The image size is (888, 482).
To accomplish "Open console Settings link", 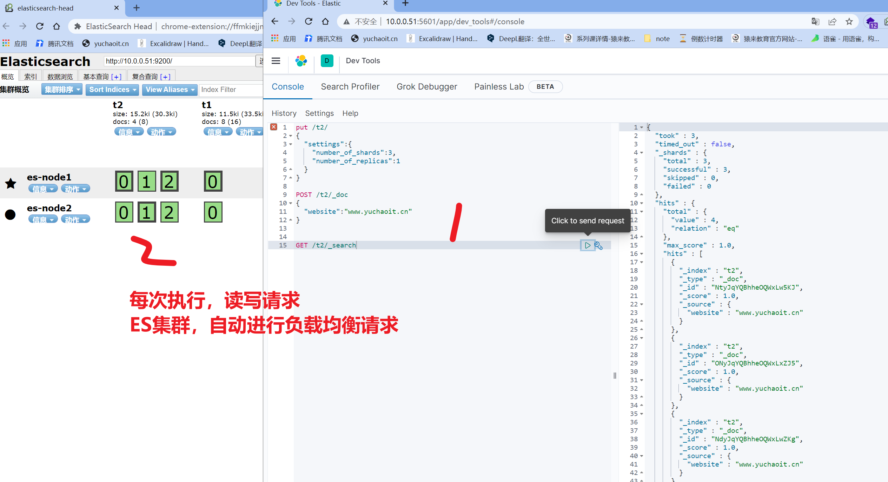I will (x=319, y=113).
